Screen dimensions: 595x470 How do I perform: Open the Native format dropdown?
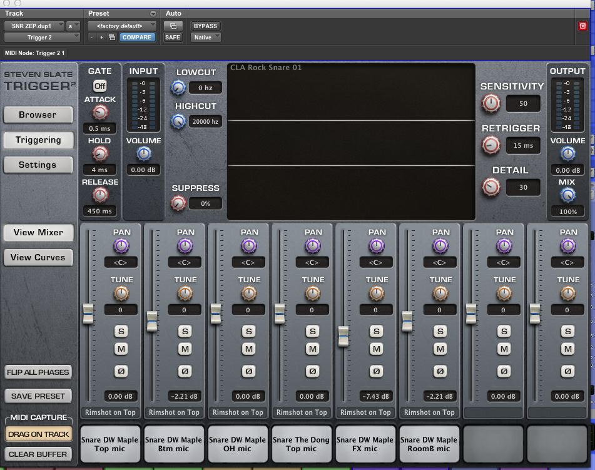click(206, 37)
